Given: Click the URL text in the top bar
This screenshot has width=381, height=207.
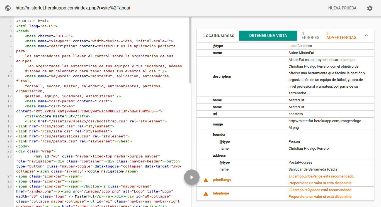Looking at the screenshot, I should (73, 8).
